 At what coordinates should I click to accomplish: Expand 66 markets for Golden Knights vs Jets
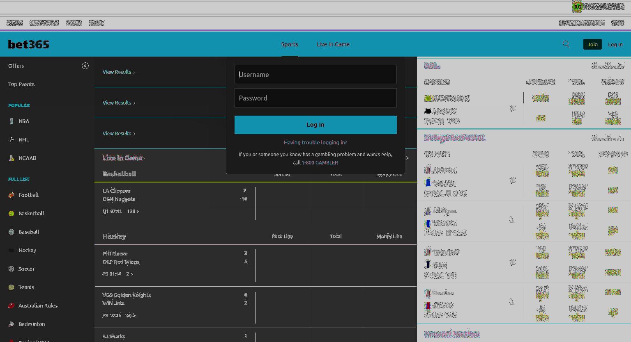(131, 315)
